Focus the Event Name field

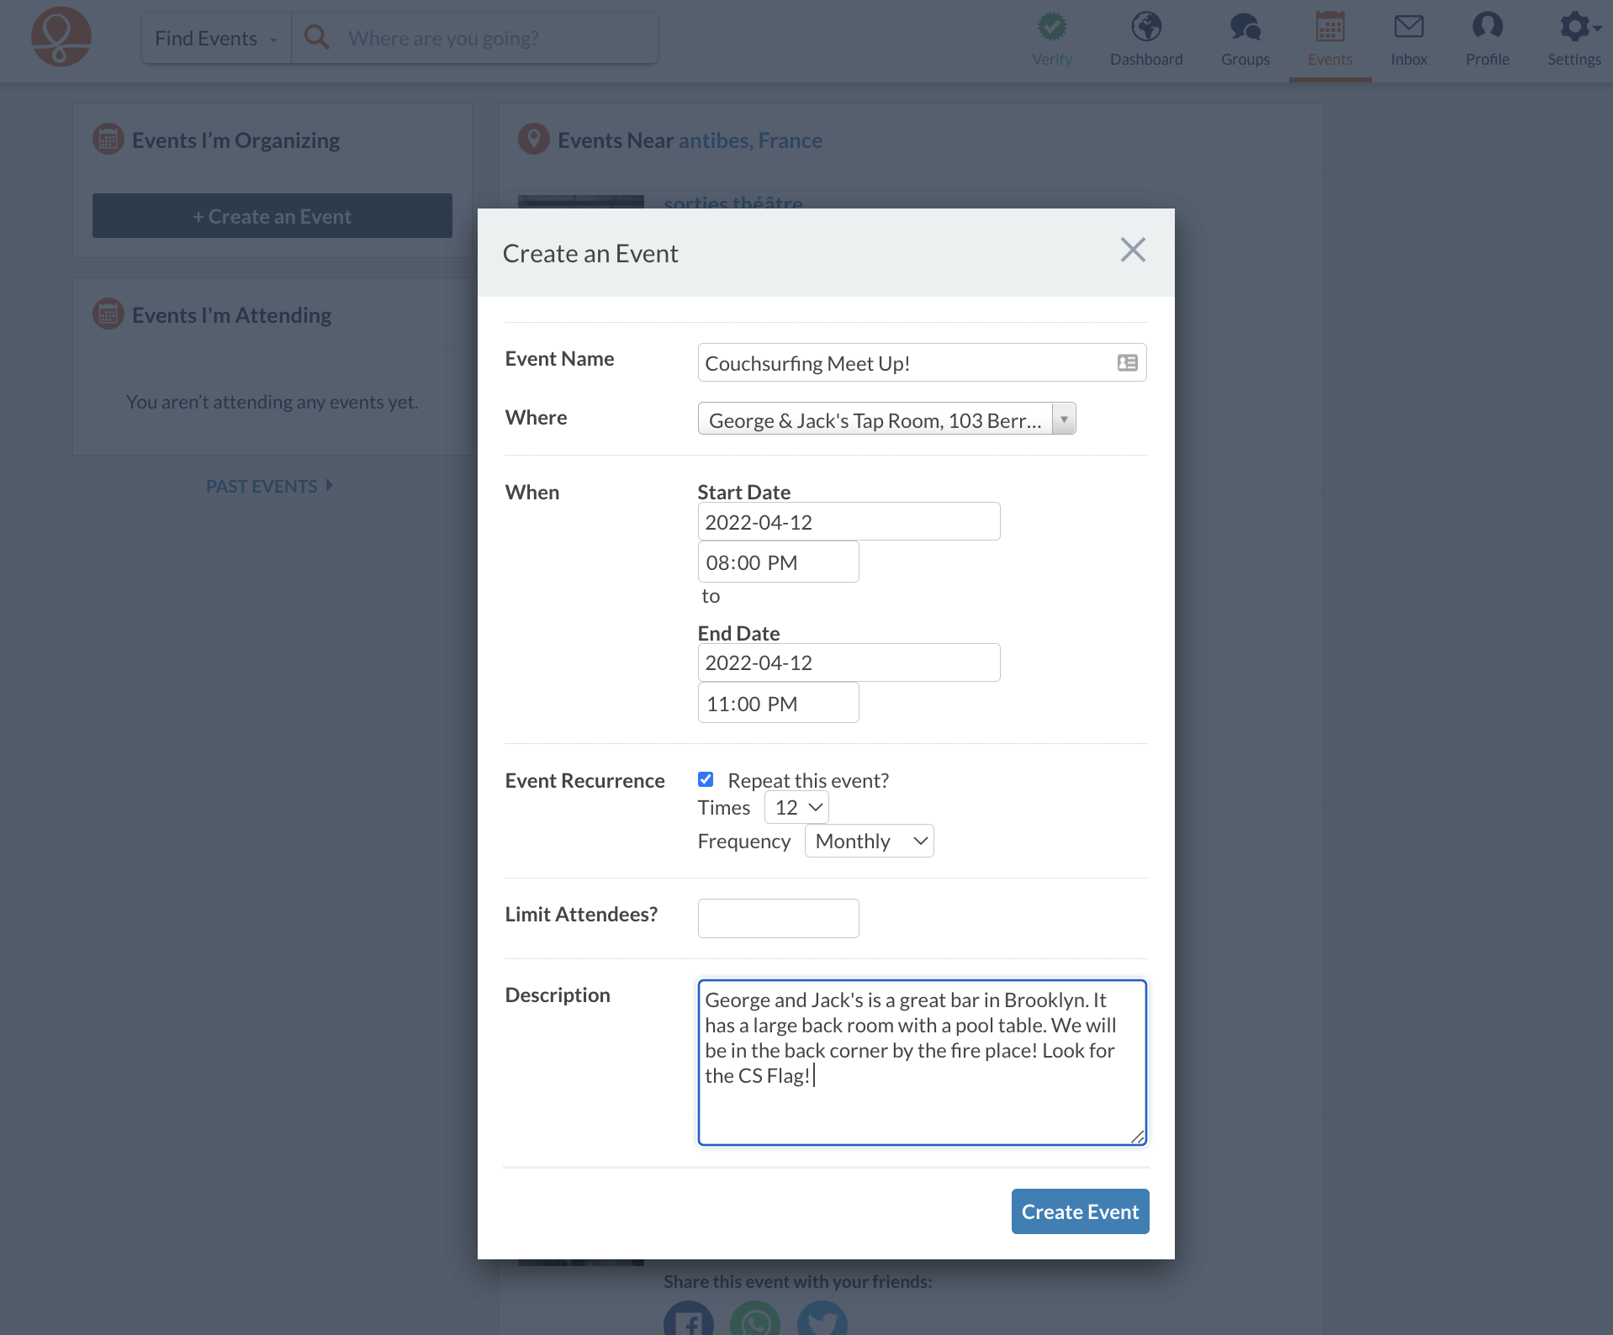(x=922, y=362)
